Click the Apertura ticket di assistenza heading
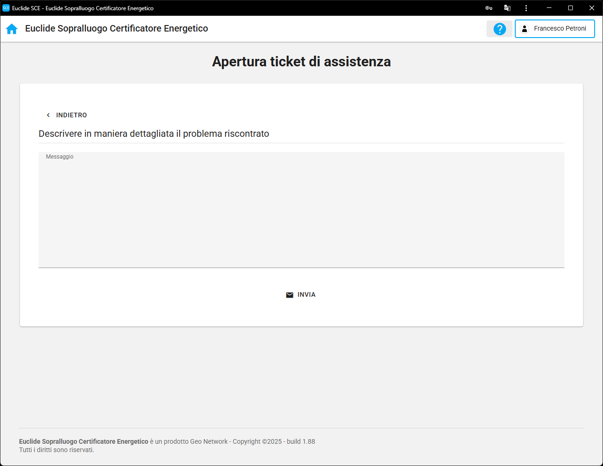 click(x=301, y=62)
